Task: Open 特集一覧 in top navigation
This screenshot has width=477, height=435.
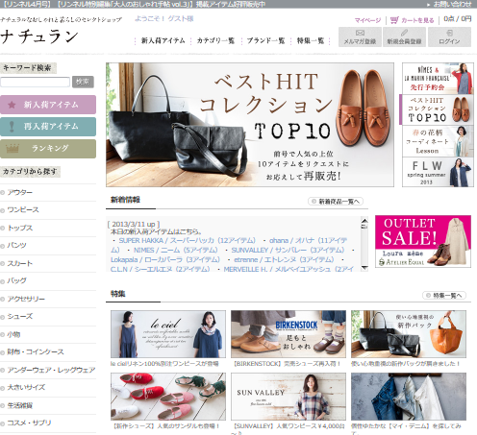Action: coord(311,40)
